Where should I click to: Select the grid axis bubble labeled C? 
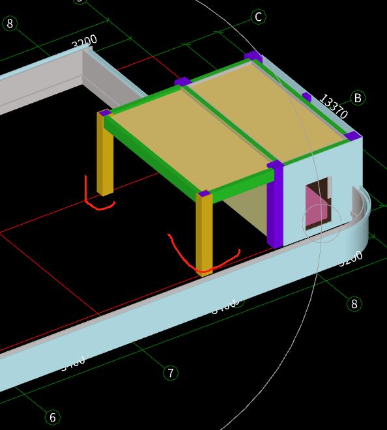pos(259,17)
